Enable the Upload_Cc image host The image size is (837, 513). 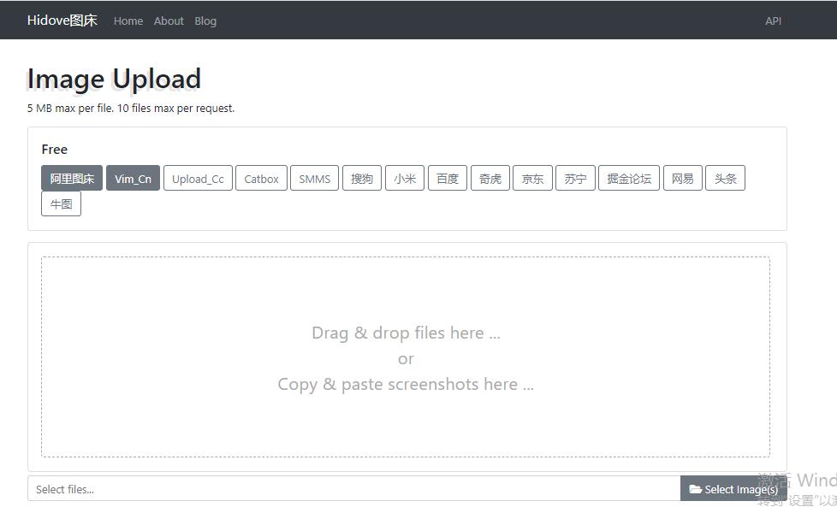198,179
